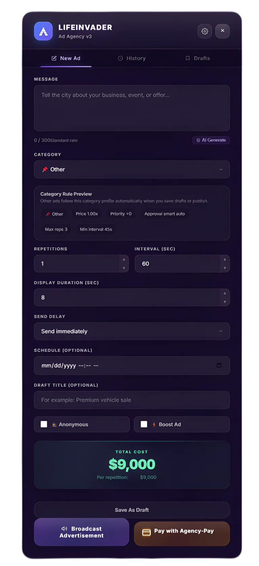Click Pay with Agency-Pay button
The height and width of the screenshot is (566, 259).
coord(182,533)
